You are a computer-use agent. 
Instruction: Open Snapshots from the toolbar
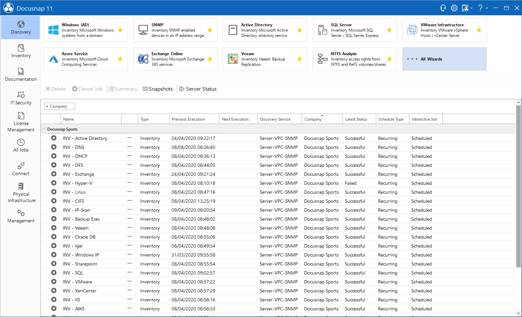(158, 89)
